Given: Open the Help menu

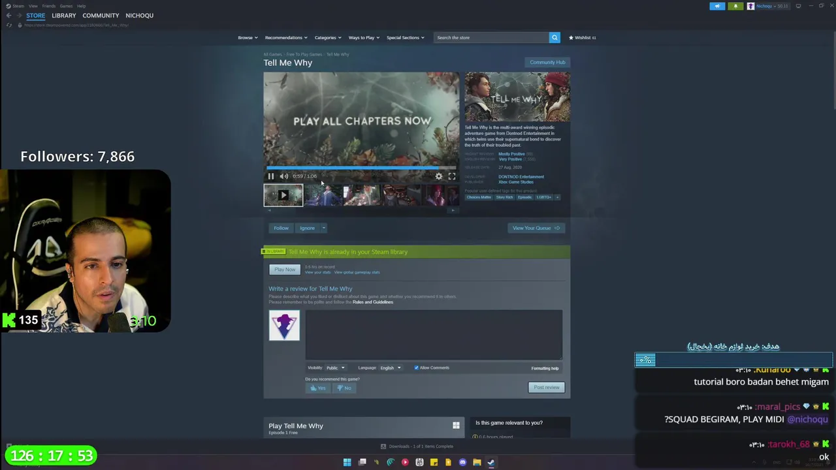Looking at the screenshot, I should click(81, 6).
